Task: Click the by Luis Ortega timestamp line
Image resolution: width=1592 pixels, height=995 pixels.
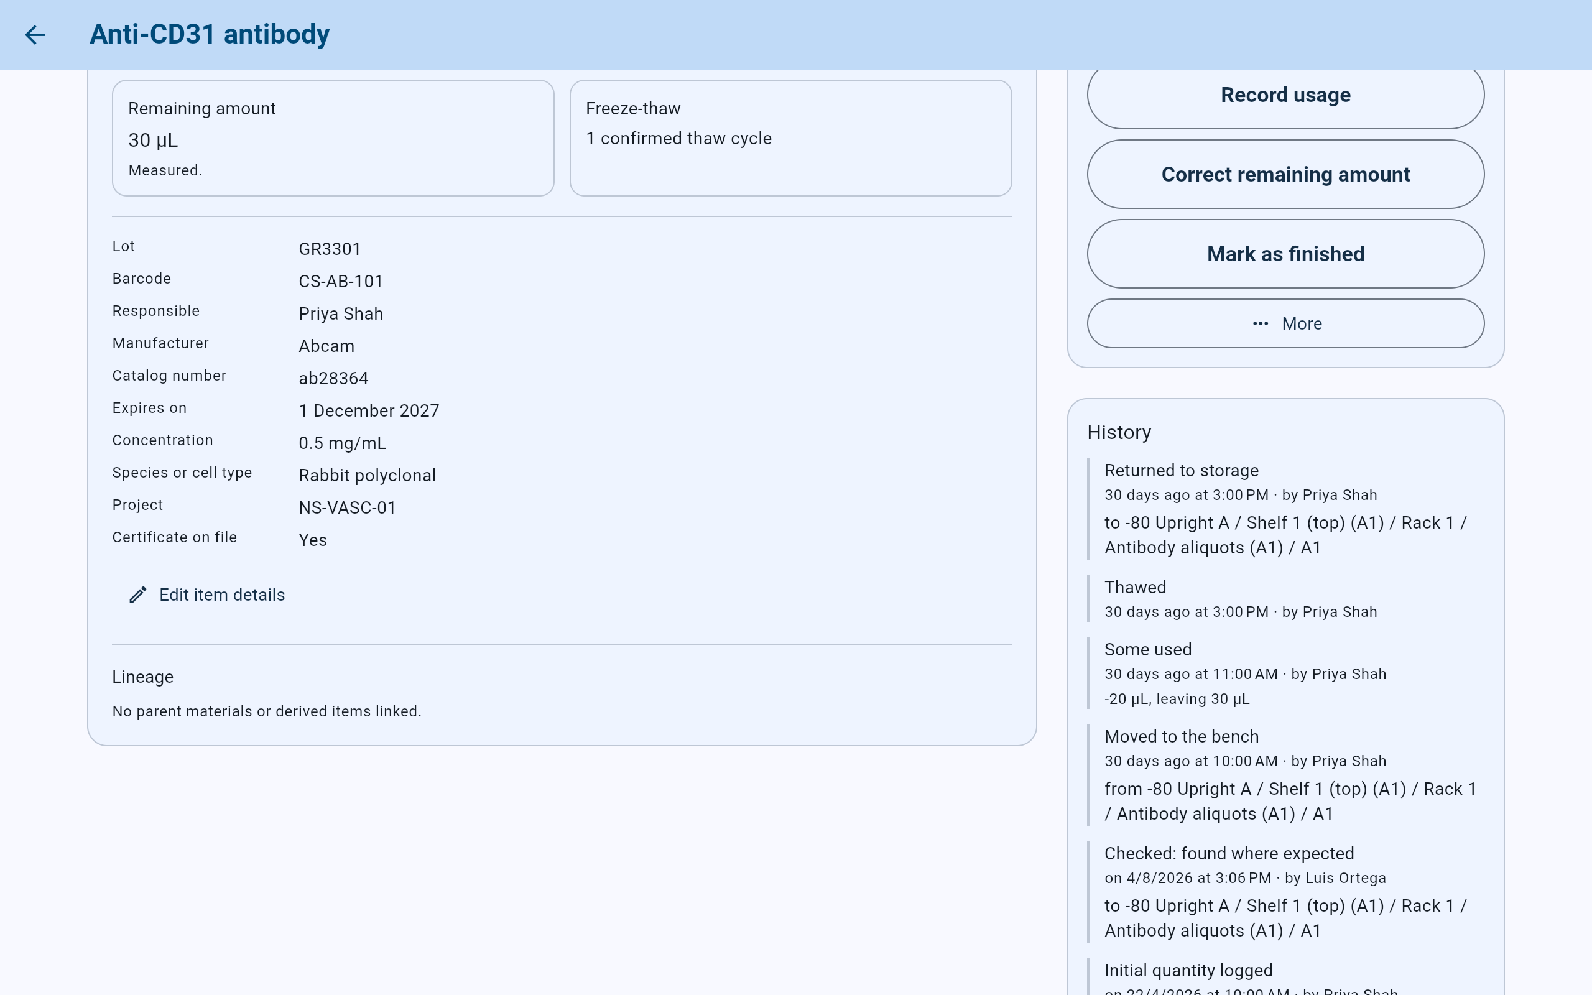Action: (x=1244, y=878)
